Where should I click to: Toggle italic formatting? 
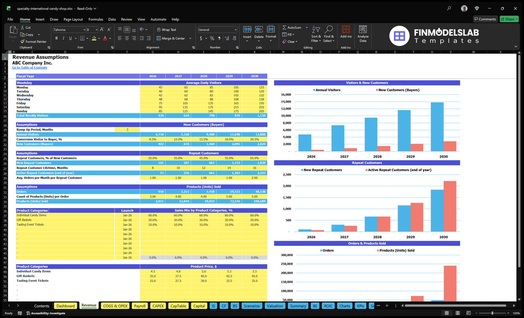64,38
